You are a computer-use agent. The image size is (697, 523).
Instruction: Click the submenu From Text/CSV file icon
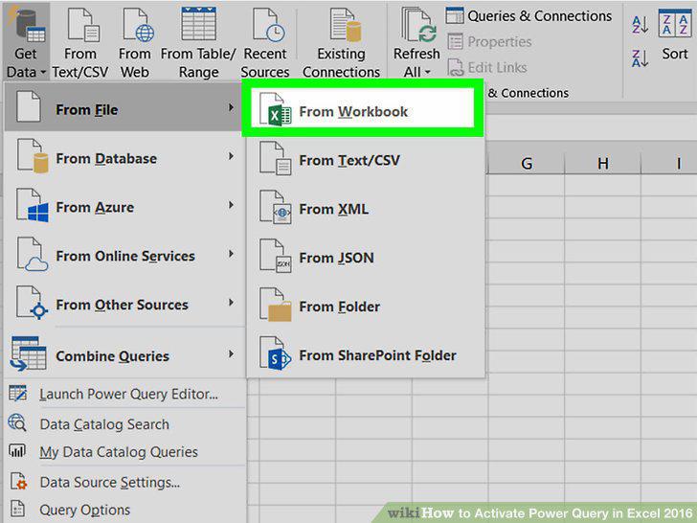pos(275,158)
